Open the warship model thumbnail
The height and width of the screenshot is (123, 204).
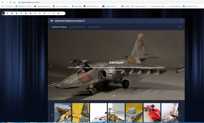point(170,113)
